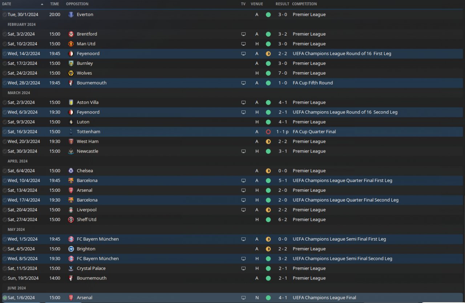Click the Venue column header
The width and height of the screenshot is (465, 303).
[x=257, y=4]
